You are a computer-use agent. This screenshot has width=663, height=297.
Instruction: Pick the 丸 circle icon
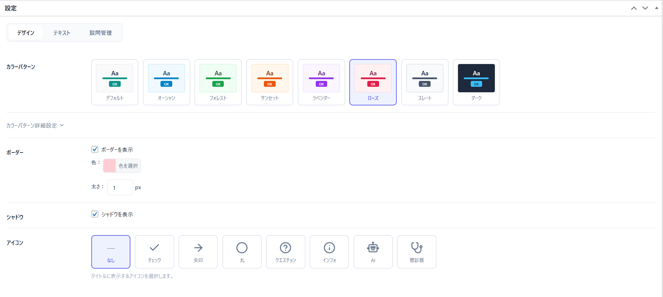tap(242, 252)
